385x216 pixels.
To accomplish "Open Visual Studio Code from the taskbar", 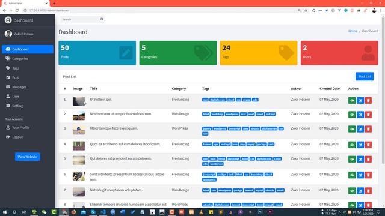I will [x=103, y=212].
